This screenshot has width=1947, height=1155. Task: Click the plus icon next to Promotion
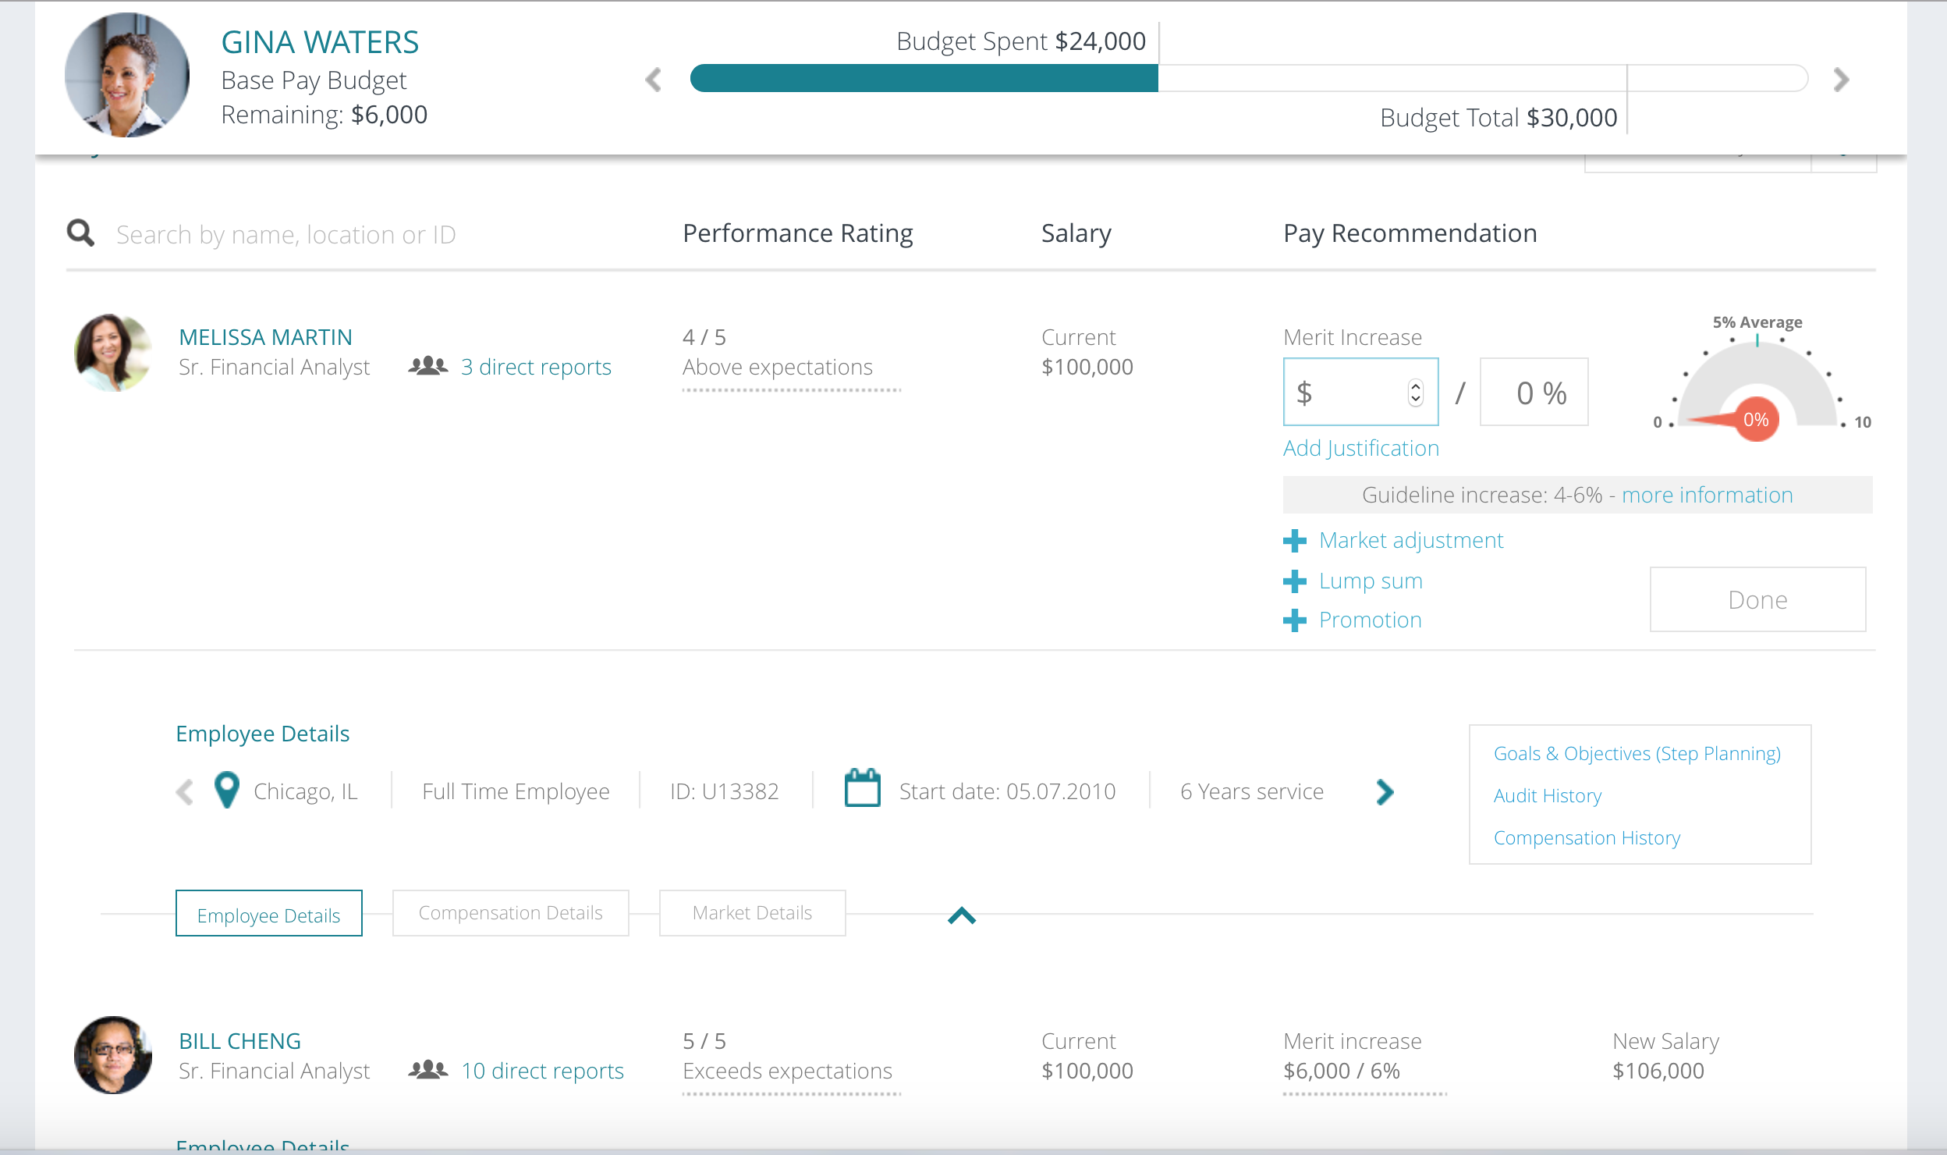1294,620
